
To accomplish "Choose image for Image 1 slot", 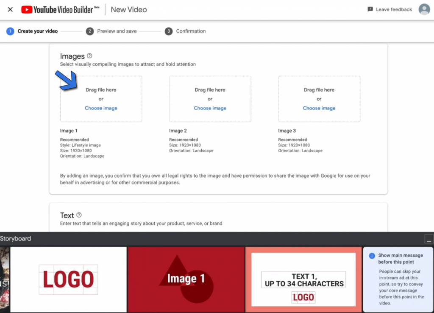I will (101, 108).
